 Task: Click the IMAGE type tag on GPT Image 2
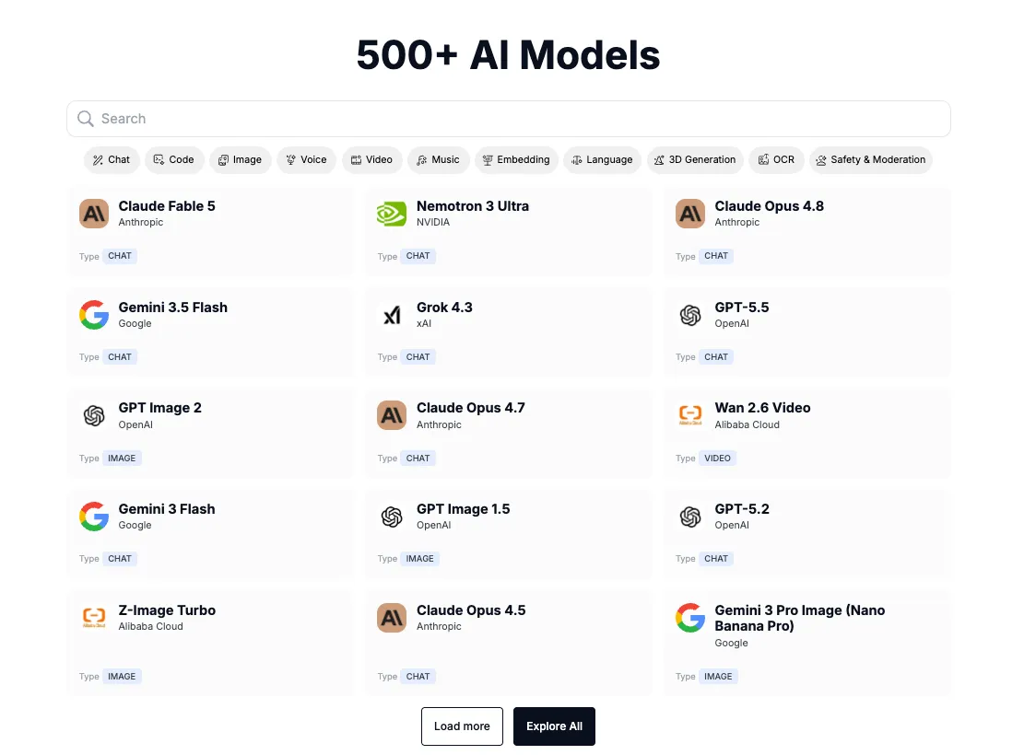coord(122,458)
